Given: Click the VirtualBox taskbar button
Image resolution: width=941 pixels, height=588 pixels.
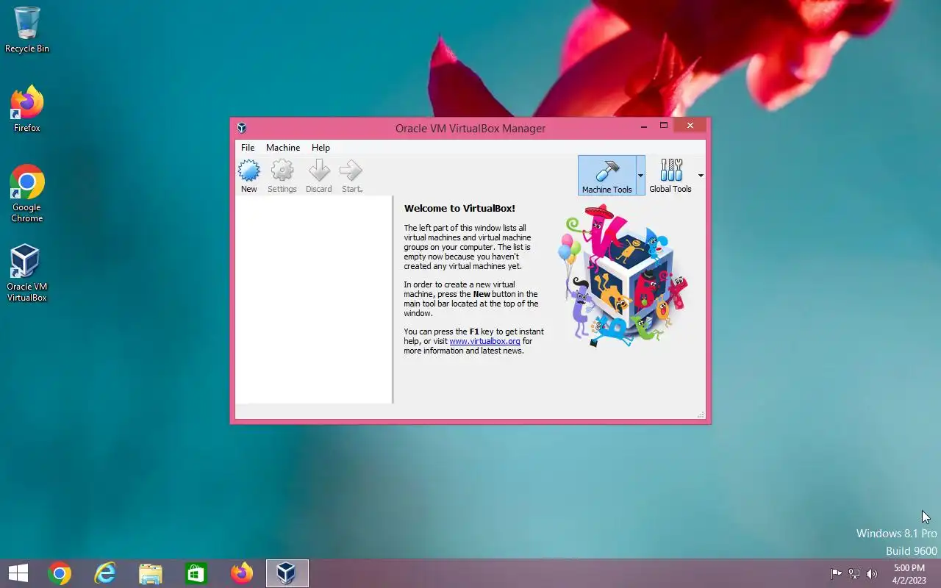Looking at the screenshot, I should [x=287, y=573].
